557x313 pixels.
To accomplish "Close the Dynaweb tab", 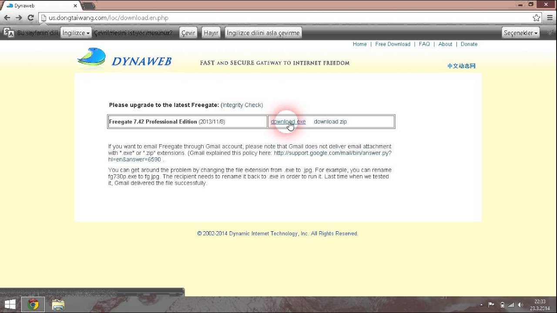I will (75, 6).
